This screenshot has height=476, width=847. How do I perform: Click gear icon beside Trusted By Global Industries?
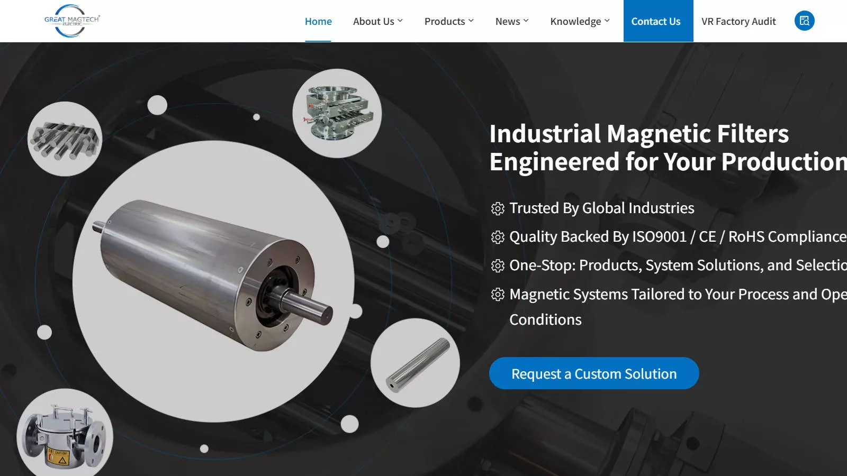click(x=498, y=208)
